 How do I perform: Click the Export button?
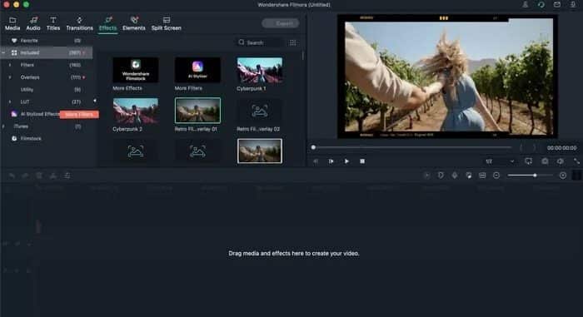pos(281,23)
